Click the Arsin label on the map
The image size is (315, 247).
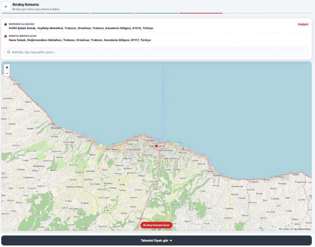[x=266, y=180]
